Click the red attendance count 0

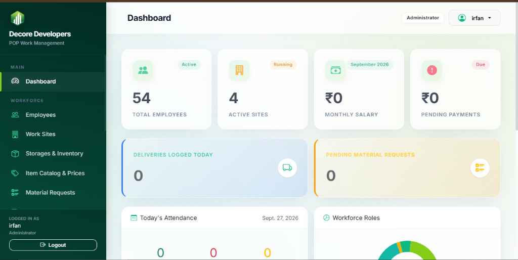(213, 253)
